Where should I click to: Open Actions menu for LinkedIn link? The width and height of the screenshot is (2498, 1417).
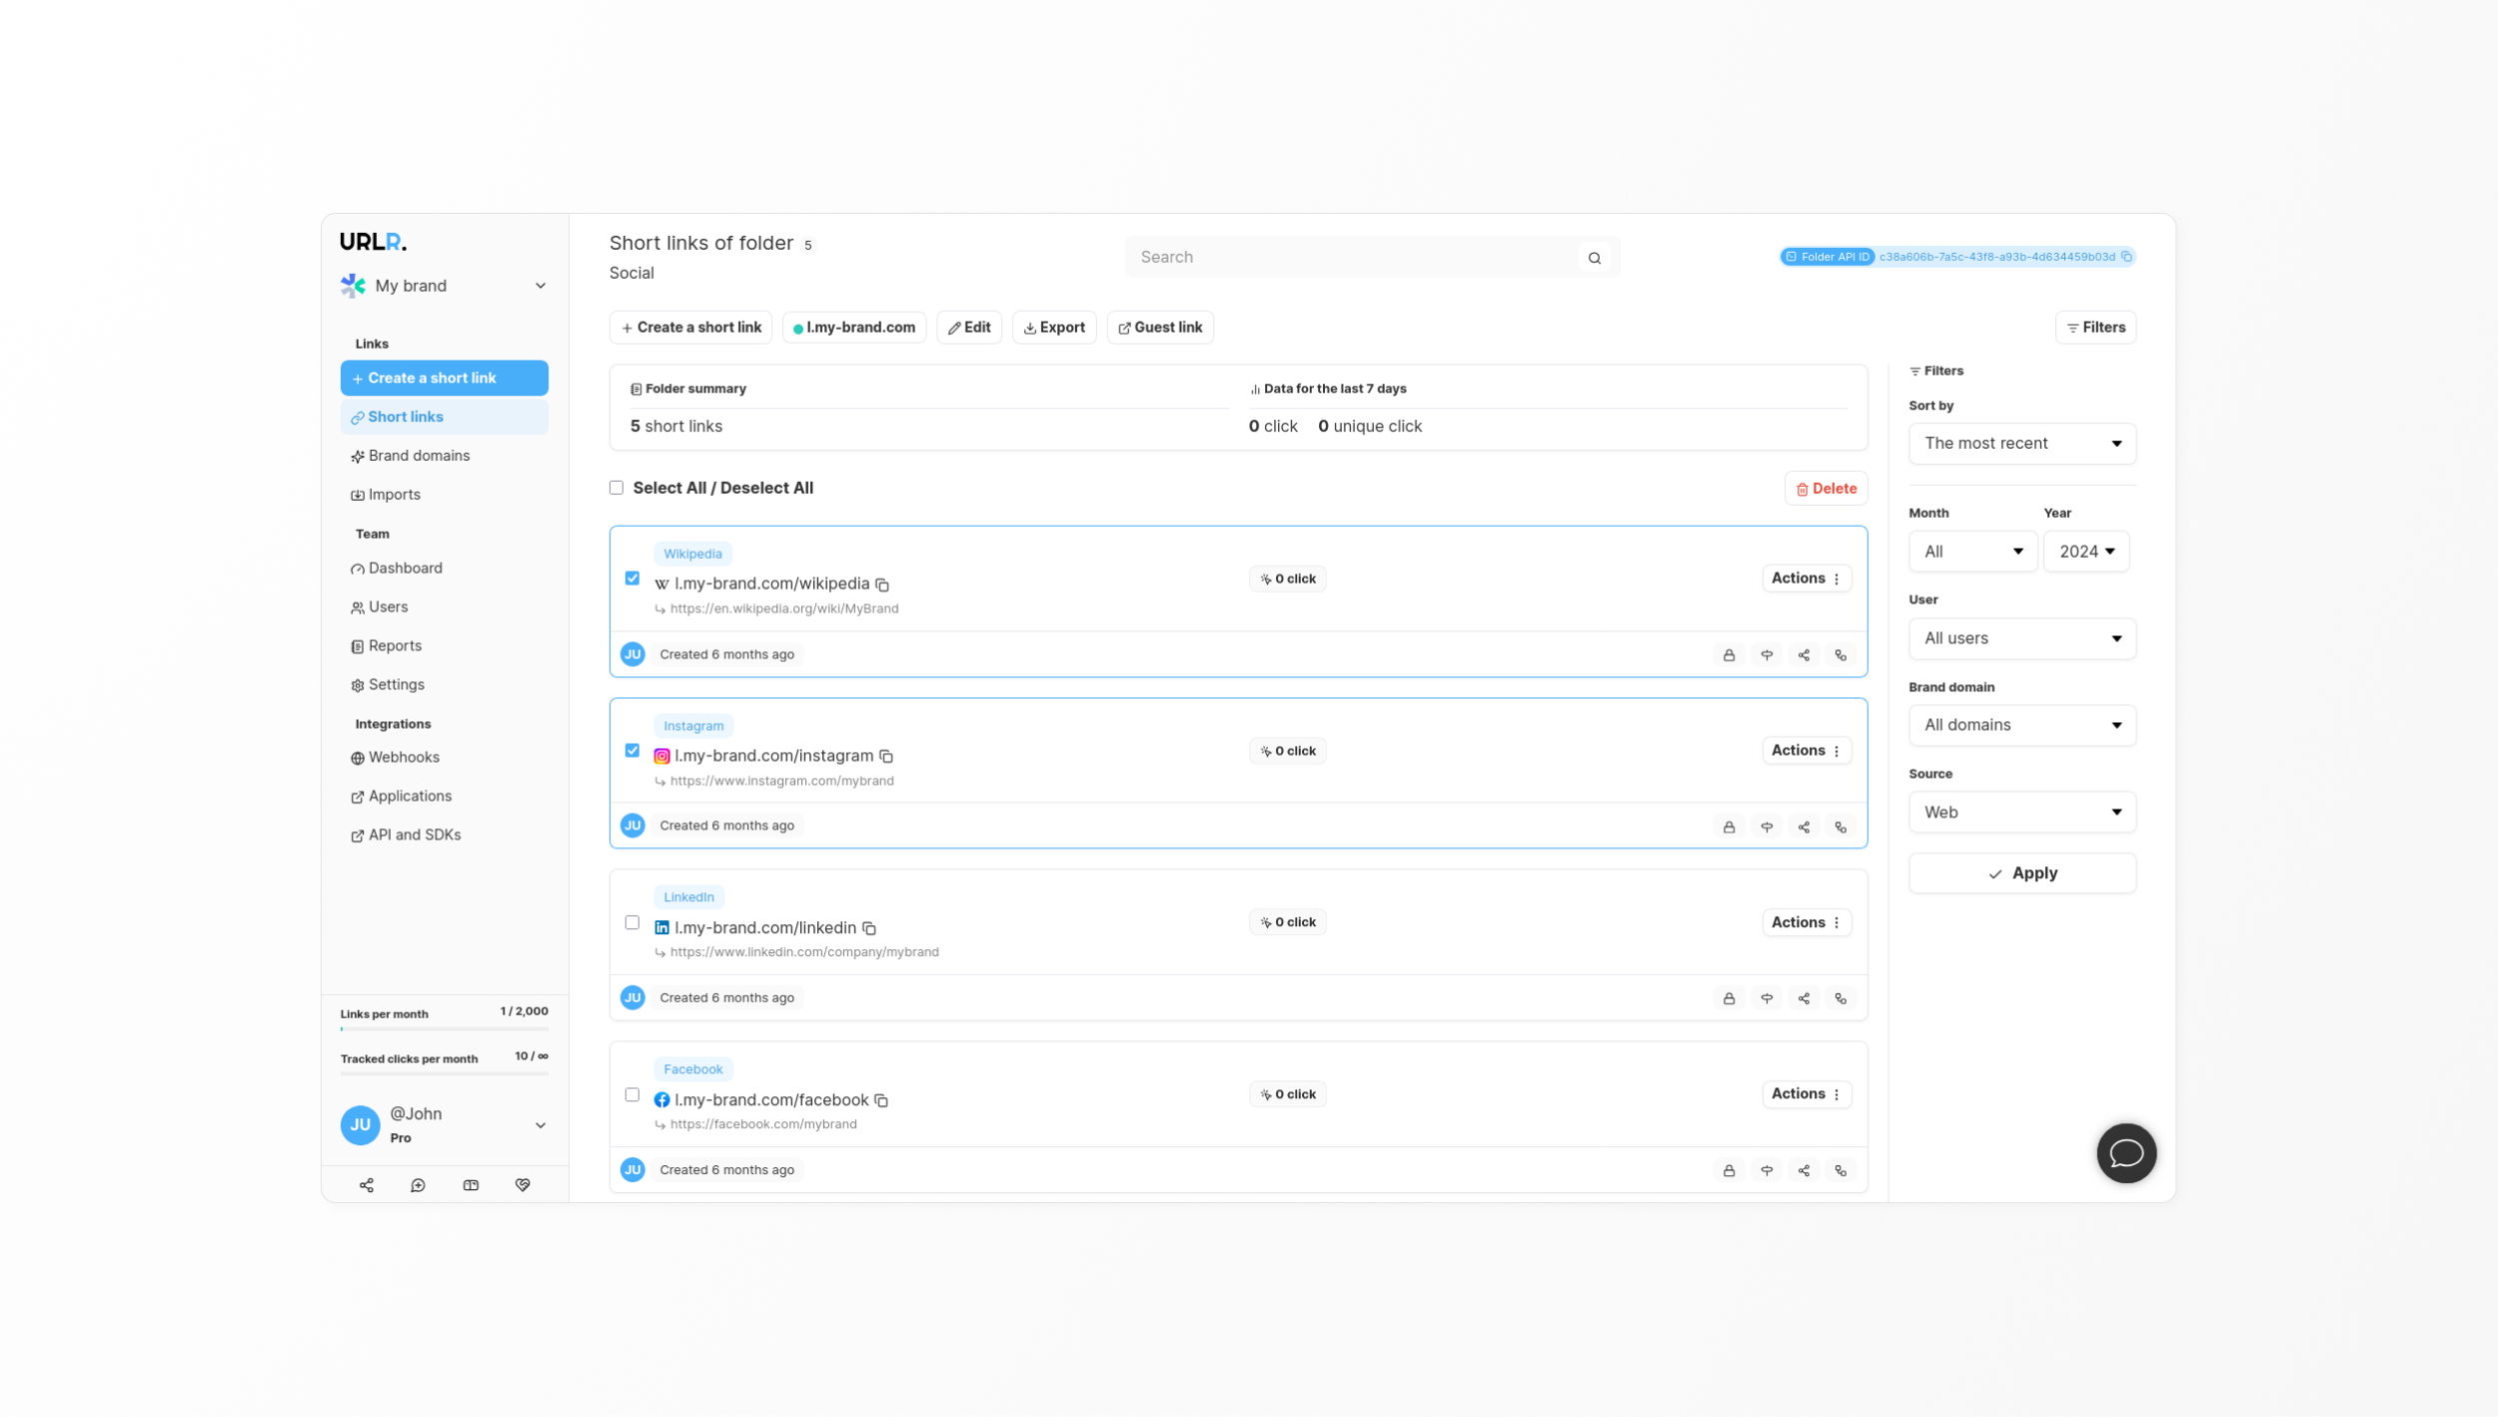(1807, 922)
